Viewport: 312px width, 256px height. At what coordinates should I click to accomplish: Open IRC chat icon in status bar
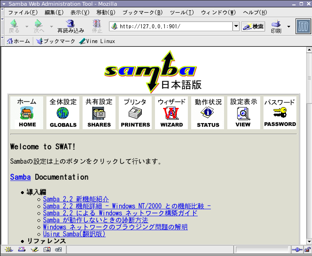point(58,249)
